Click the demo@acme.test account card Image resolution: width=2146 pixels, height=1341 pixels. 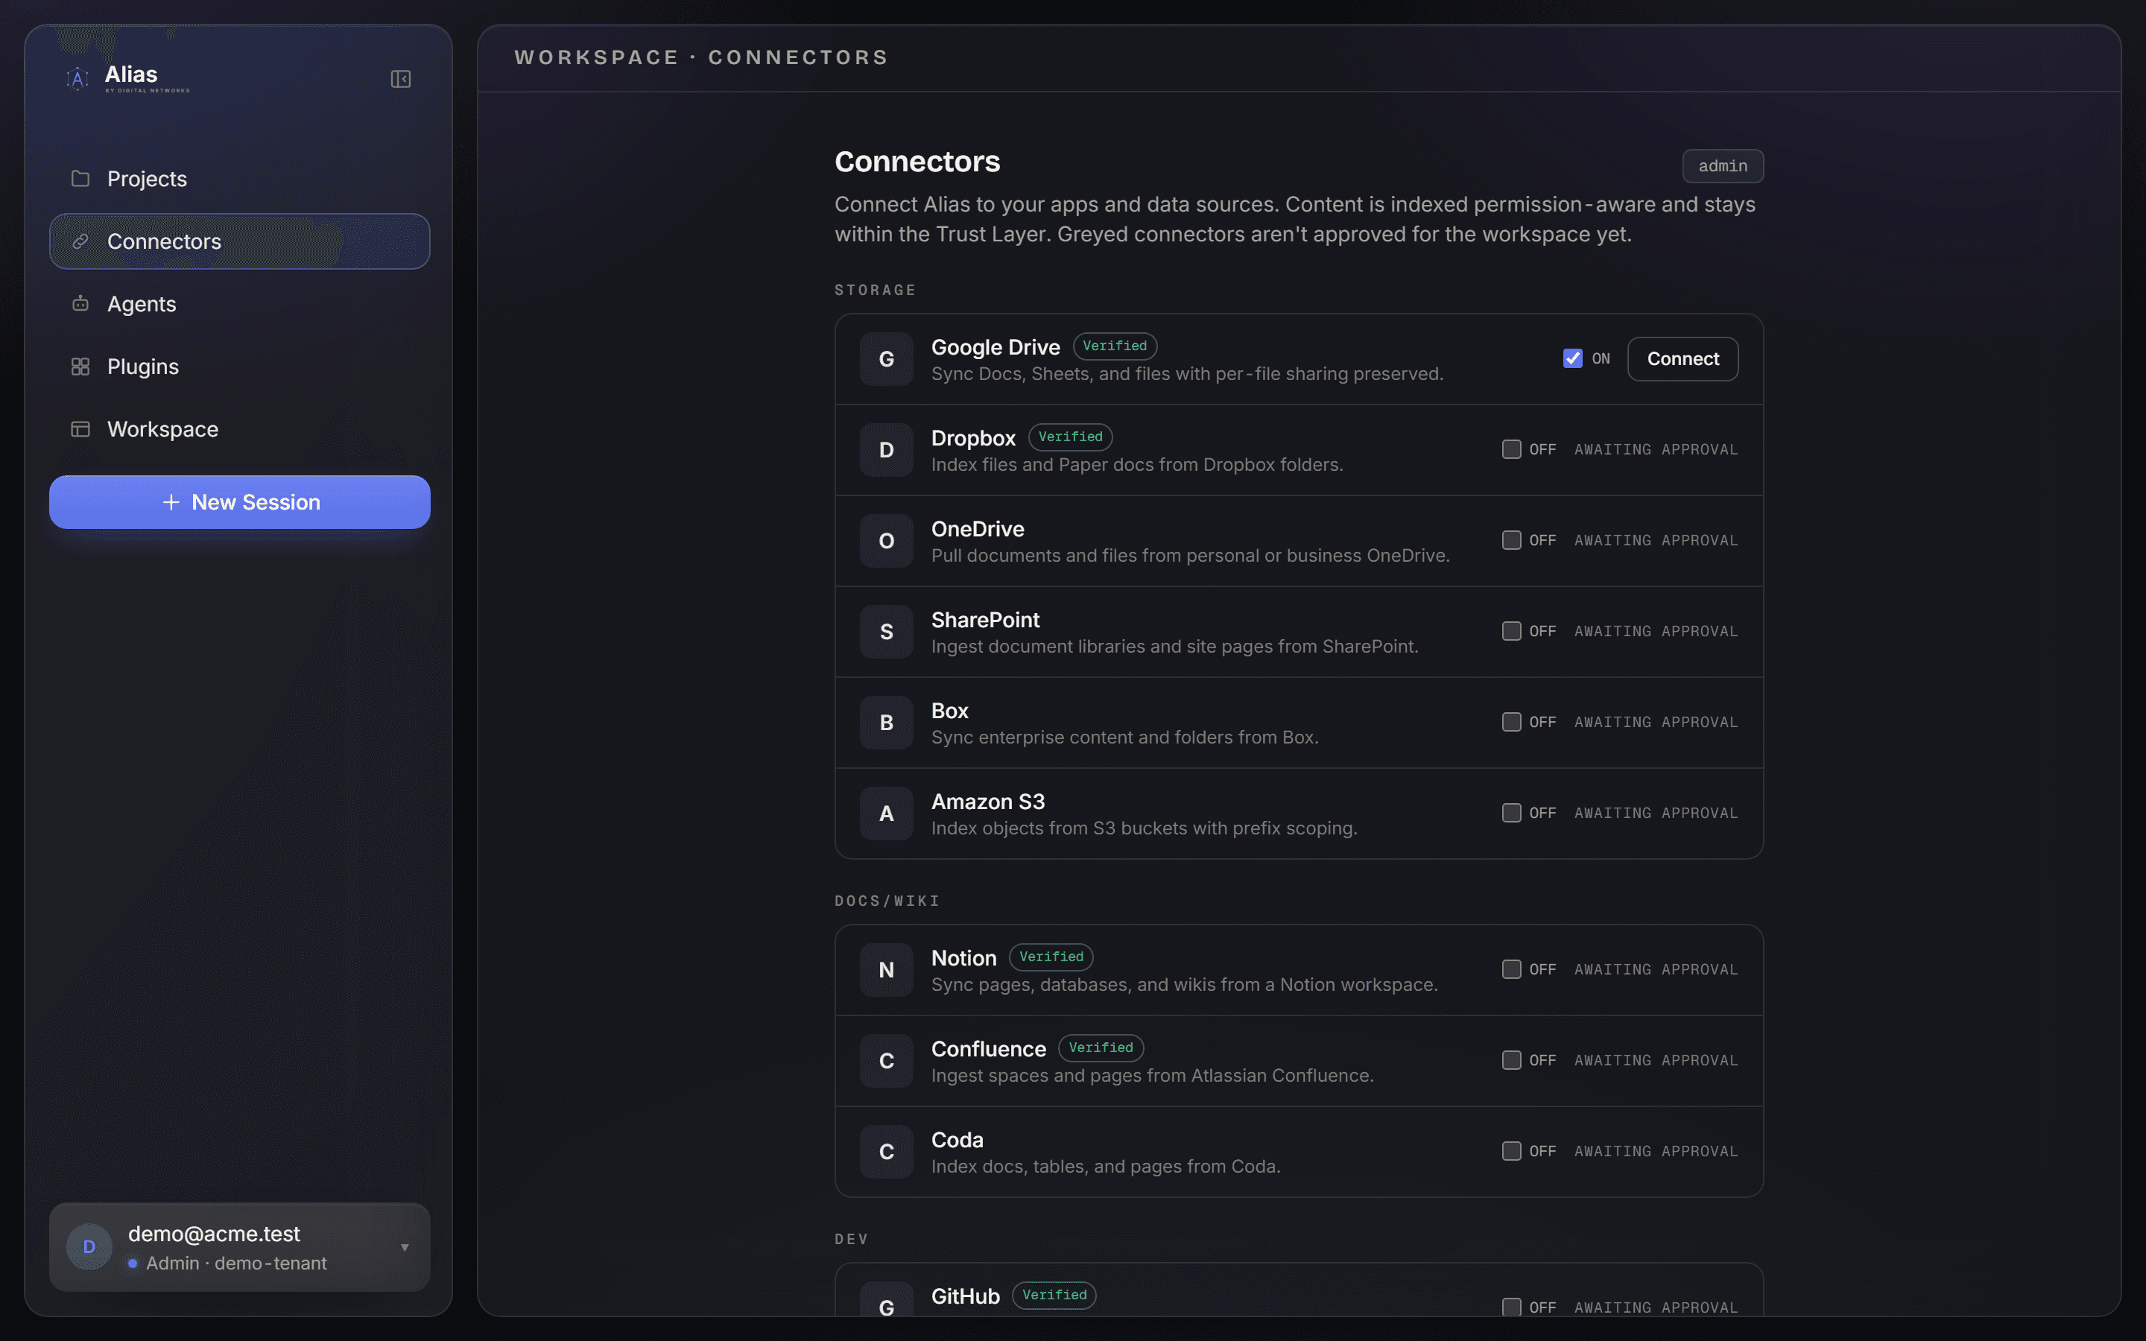pyautogui.click(x=239, y=1247)
